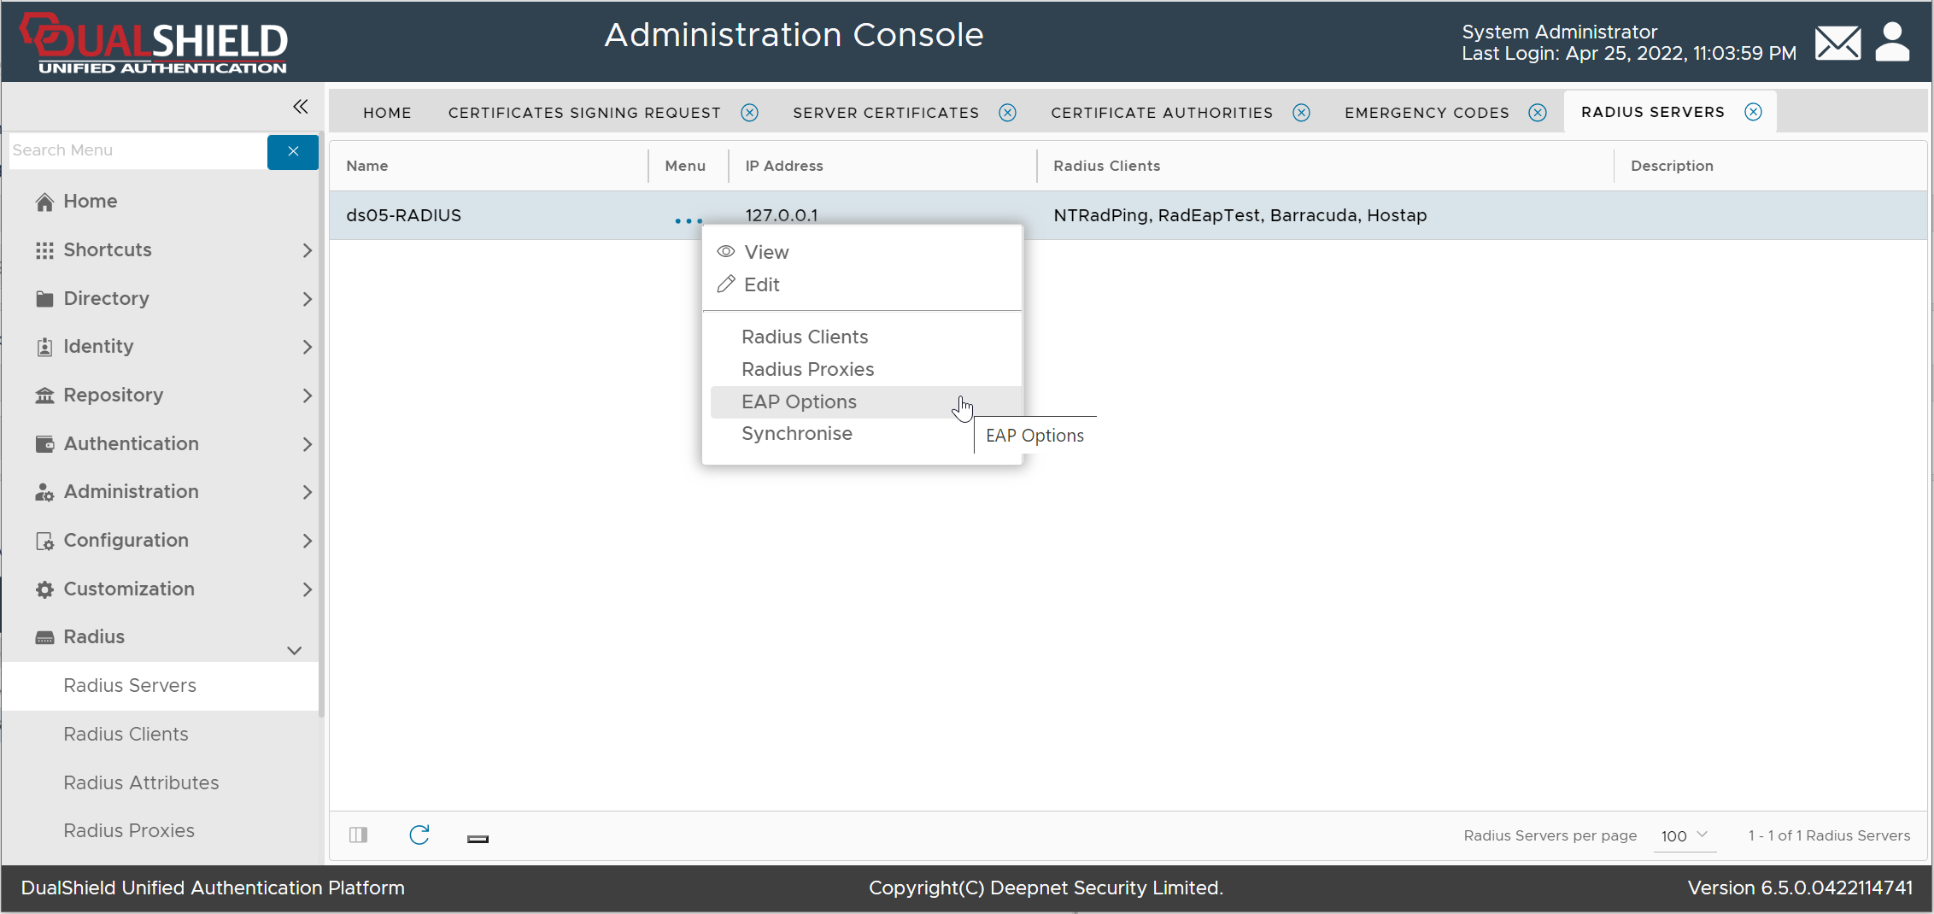Select View in the context menu
Viewport: 1934px width, 914px height.
(x=766, y=252)
